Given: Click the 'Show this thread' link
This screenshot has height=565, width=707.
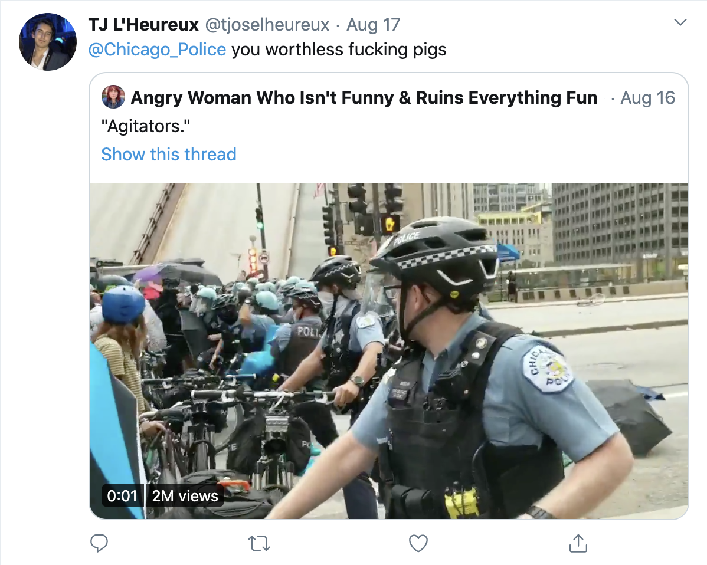Looking at the screenshot, I should pyautogui.click(x=169, y=154).
